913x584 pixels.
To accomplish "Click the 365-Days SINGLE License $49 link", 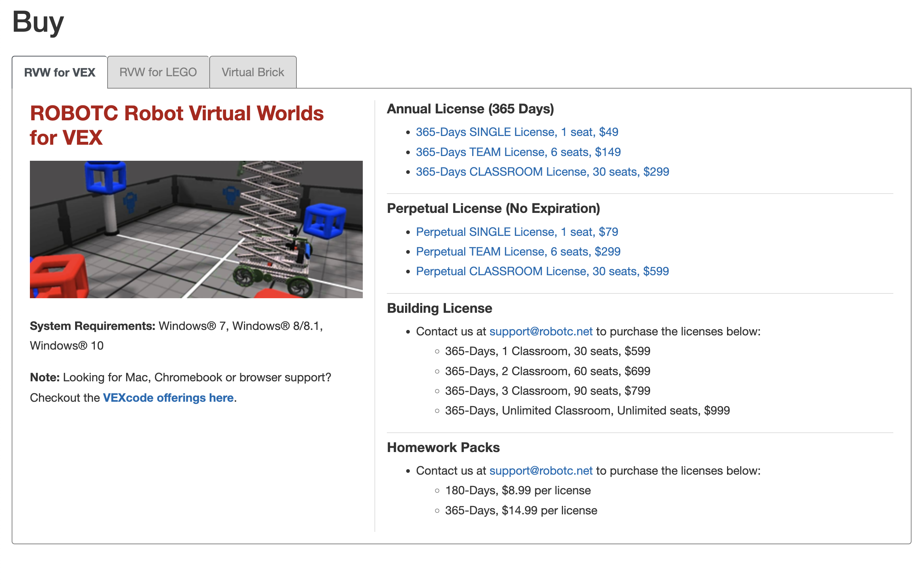I will pyautogui.click(x=517, y=132).
